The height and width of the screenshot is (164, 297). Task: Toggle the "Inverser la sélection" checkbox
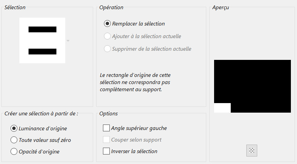pyautogui.click(x=106, y=151)
